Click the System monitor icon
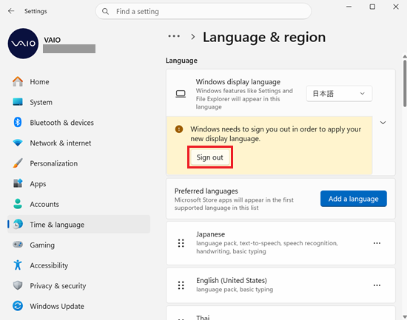The width and height of the screenshot is (407, 320). pos(18,102)
